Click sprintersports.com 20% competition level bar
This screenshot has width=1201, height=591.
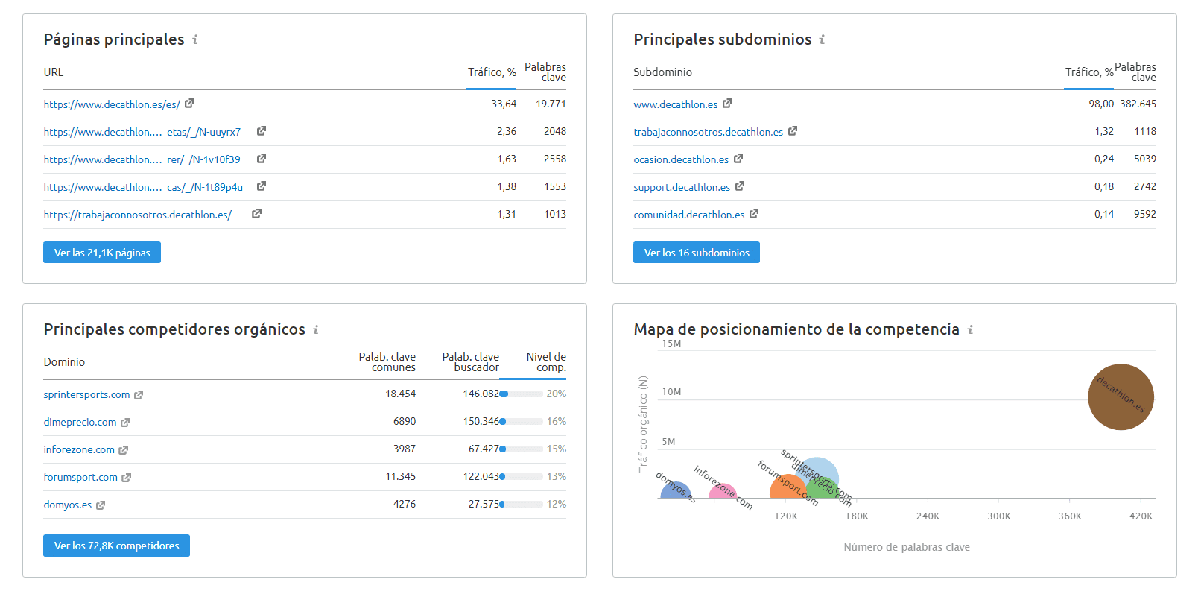[x=522, y=394]
